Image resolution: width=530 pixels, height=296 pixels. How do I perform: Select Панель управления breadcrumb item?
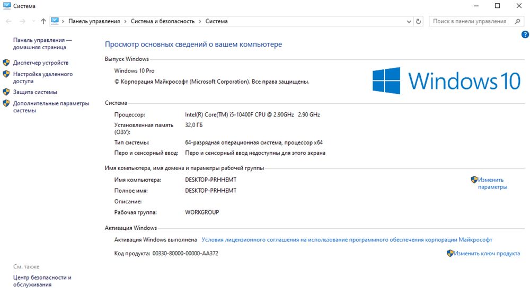(x=94, y=22)
